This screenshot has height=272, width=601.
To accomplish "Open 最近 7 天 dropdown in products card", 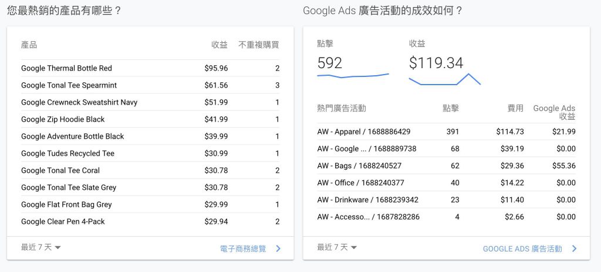I will pos(41,247).
